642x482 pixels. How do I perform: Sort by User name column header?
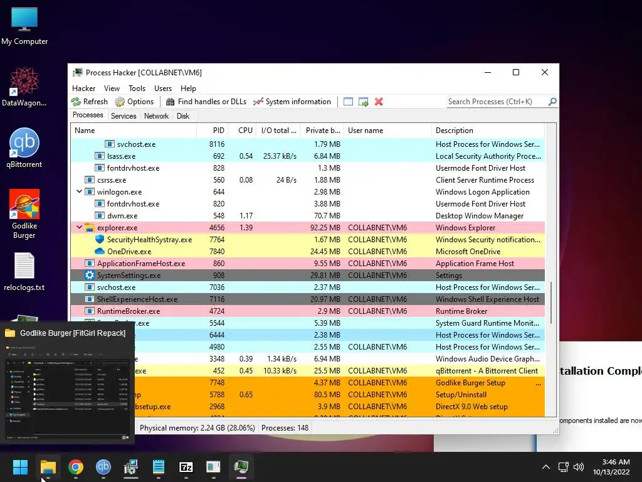(387, 131)
